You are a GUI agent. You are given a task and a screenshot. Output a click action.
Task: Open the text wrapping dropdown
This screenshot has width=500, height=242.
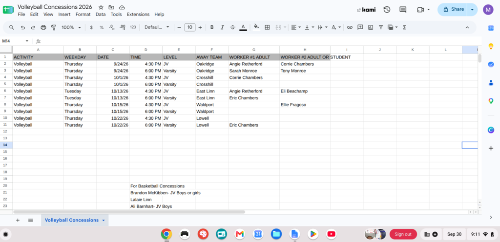click(x=323, y=27)
